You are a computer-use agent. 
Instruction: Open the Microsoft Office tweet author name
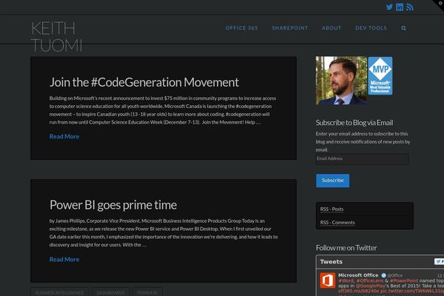point(358,275)
